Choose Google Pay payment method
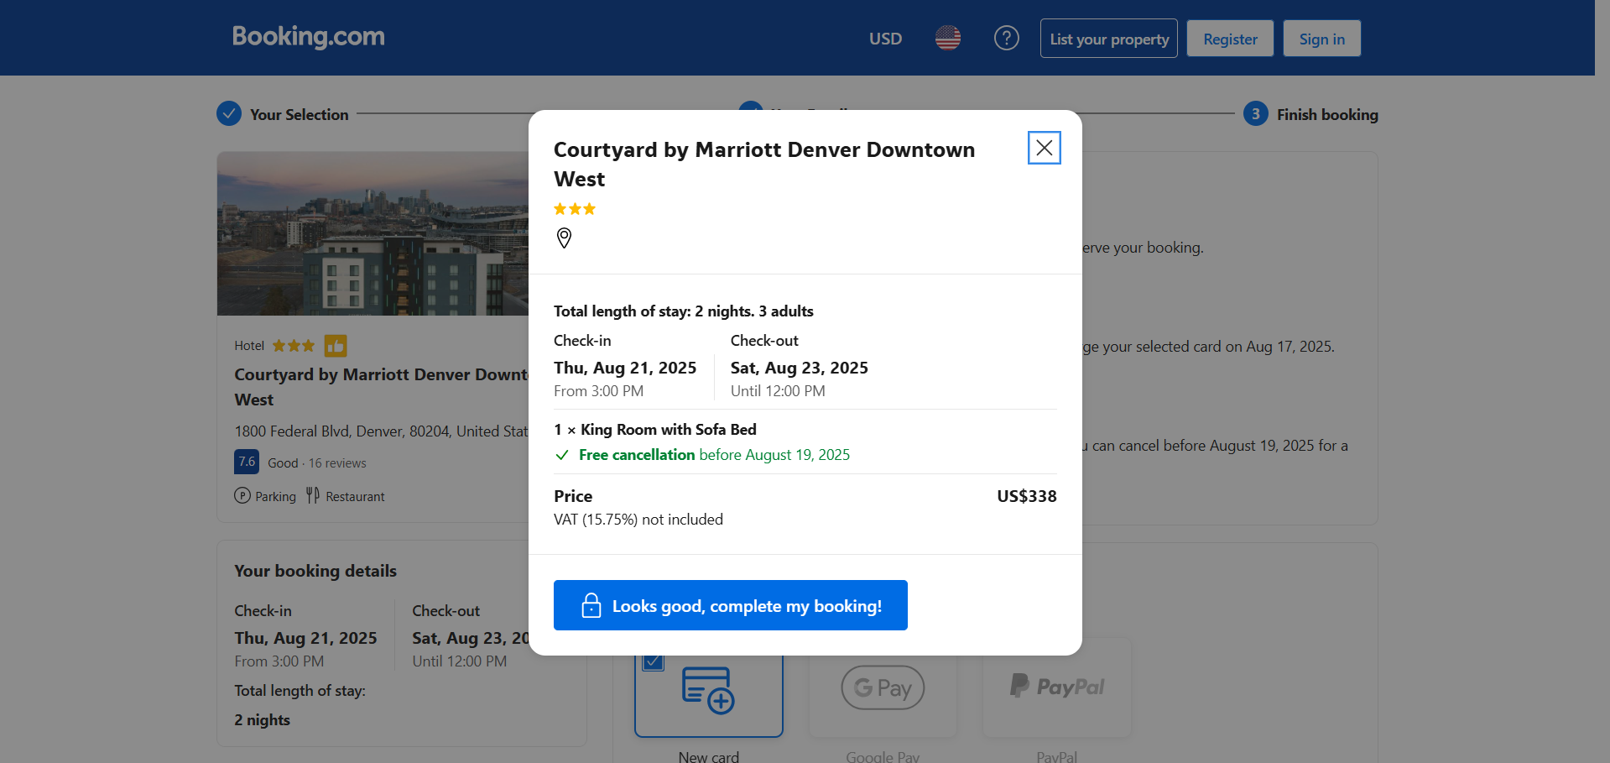1610x763 pixels. 883,687
